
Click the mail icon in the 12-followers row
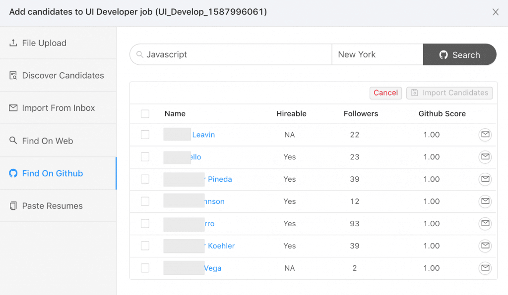click(x=485, y=201)
